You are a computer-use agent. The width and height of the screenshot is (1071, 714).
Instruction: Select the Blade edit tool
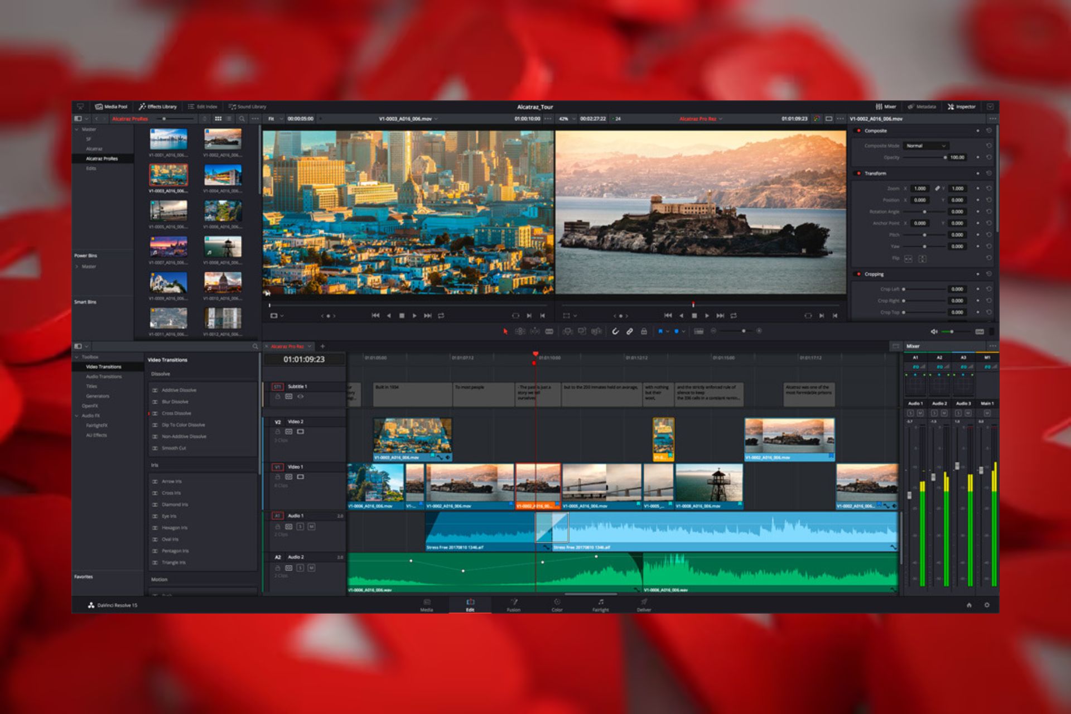(x=549, y=331)
